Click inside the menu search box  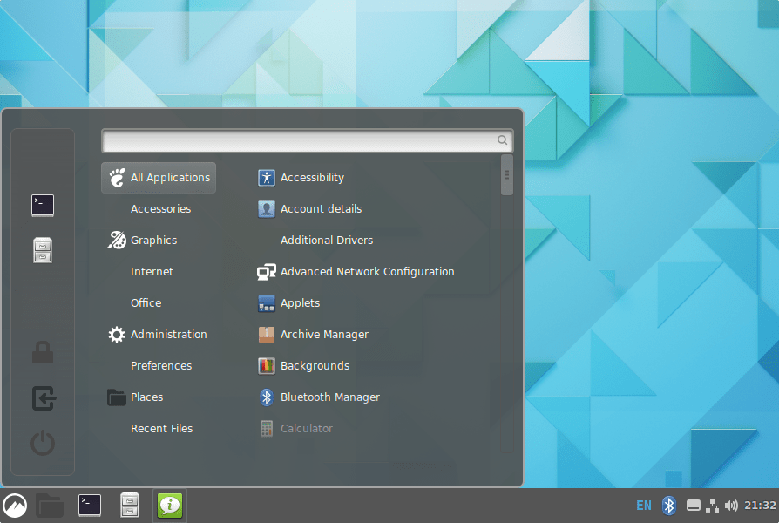(x=307, y=140)
